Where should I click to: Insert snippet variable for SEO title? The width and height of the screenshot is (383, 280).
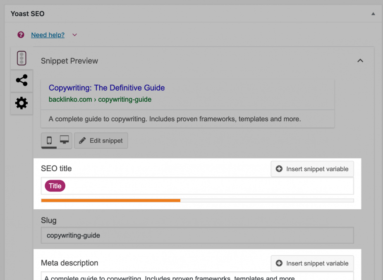[312, 169]
